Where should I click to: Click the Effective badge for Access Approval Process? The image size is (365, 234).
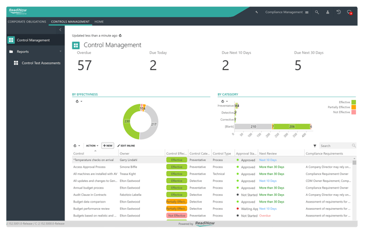tap(177, 167)
